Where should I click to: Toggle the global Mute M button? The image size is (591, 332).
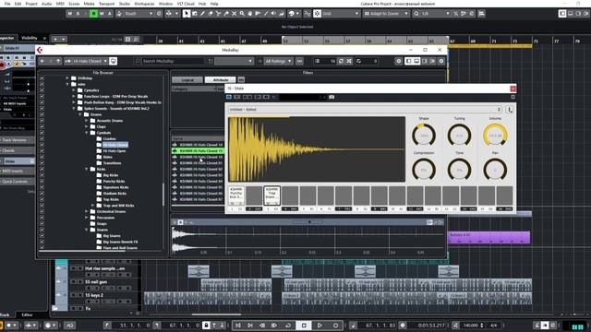click(x=70, y=14)
